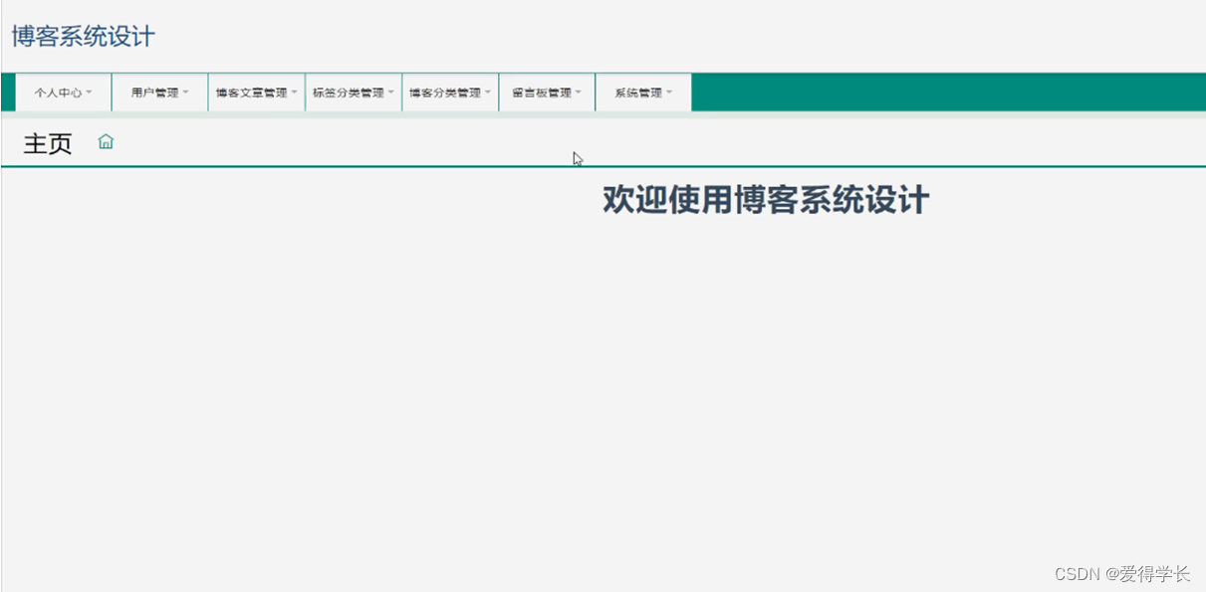Open the 博客文章管理 dropdown
1206x592 pixels.
point(256,93)
